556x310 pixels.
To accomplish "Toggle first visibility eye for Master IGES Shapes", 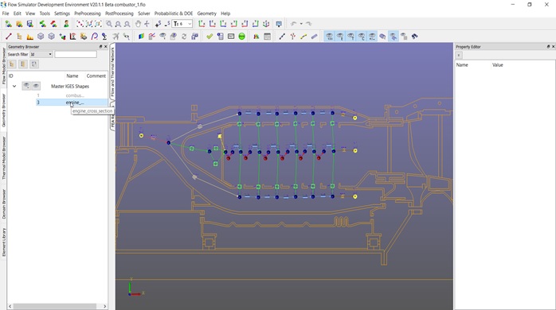I will pyautogui.click(x=26, y=86).
